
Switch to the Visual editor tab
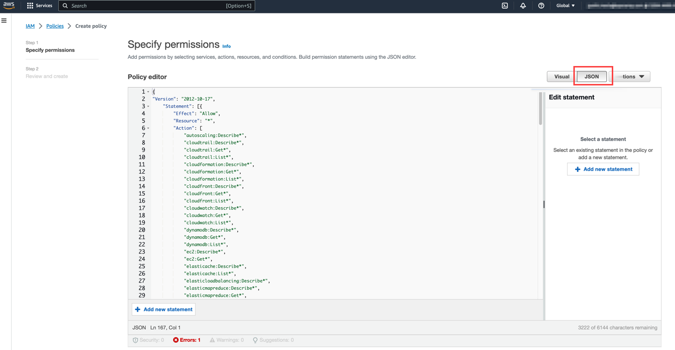point(562,77)
